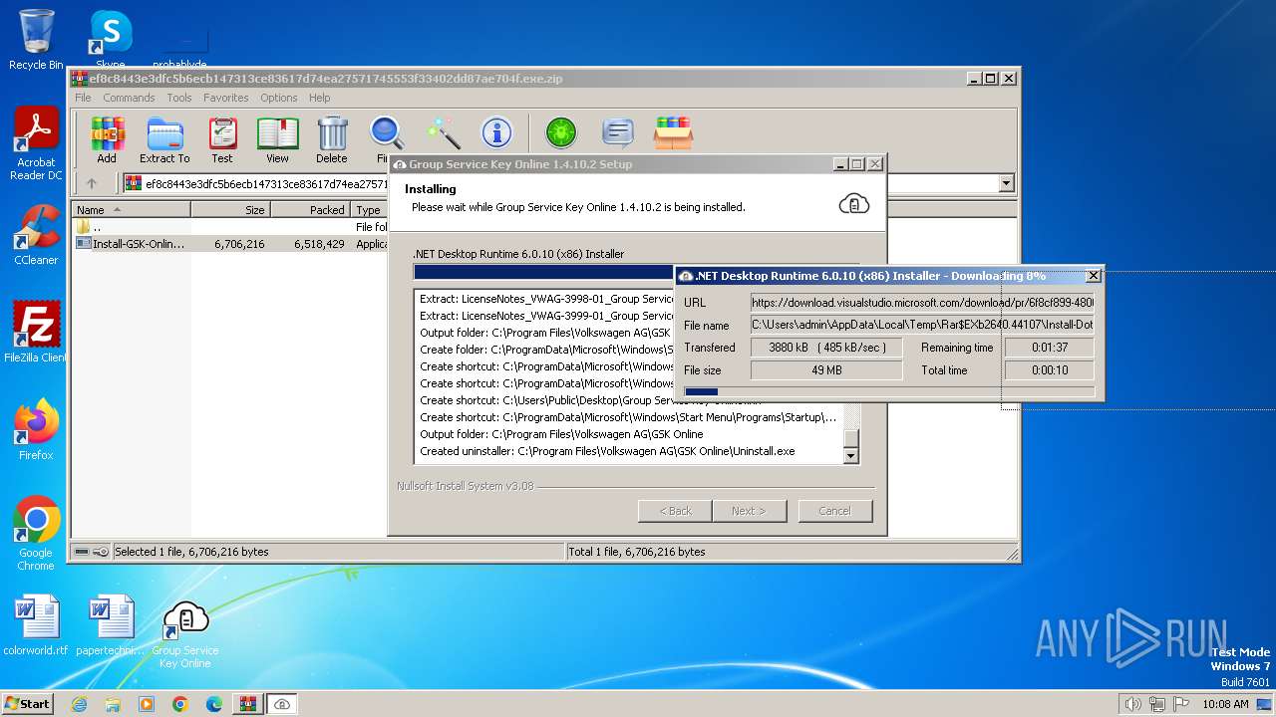Image resolution: width=1276 pixels, height=717 pixels.
Task: Click the volume speaker tray icon
Action: (1132, 704)
